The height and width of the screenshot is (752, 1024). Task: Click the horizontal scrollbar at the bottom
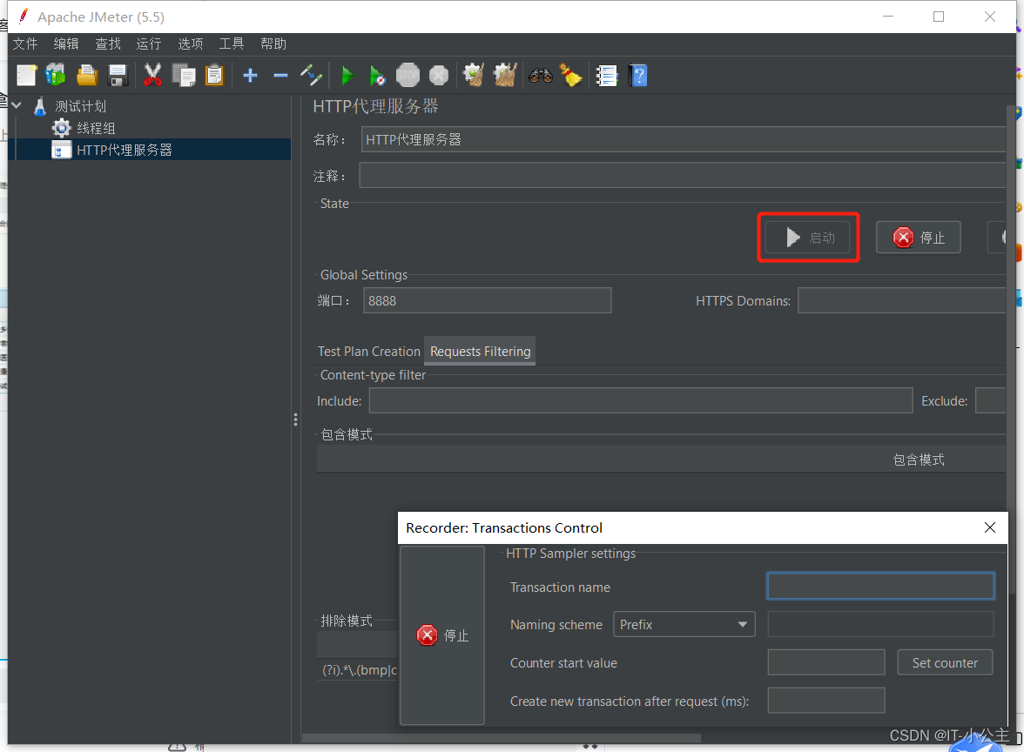[x=502, y=738]
